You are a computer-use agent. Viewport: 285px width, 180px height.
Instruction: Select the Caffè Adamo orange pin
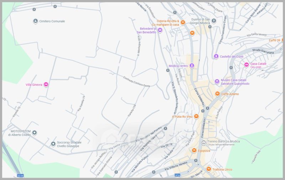(x=217, y=94)
